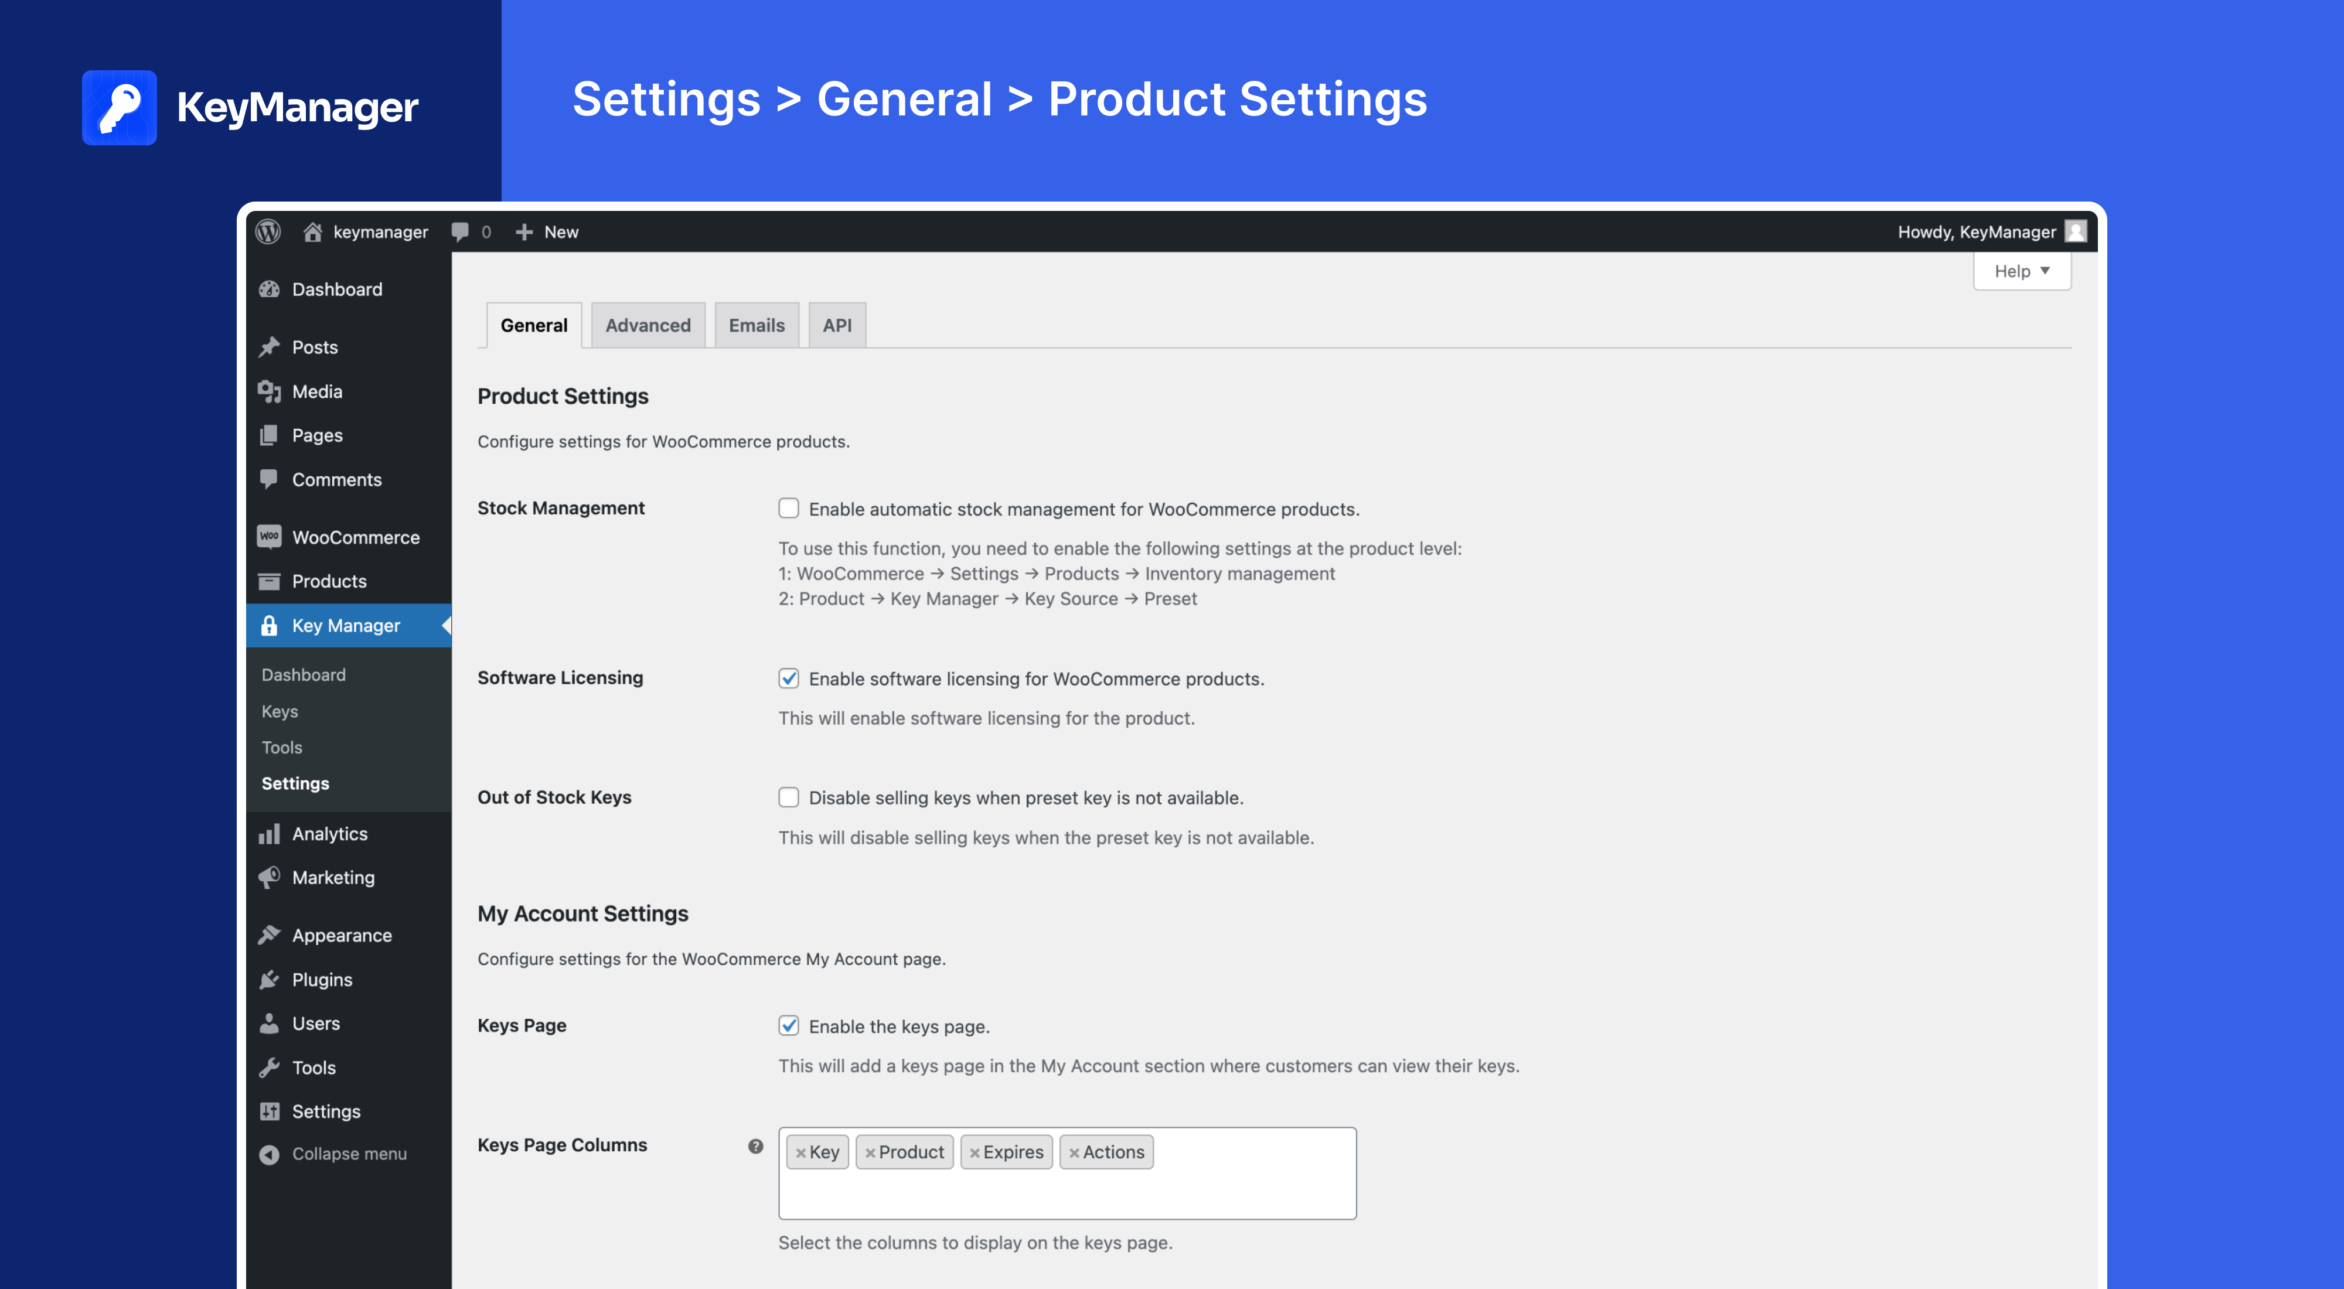Click Collapse menu text

349,1154
